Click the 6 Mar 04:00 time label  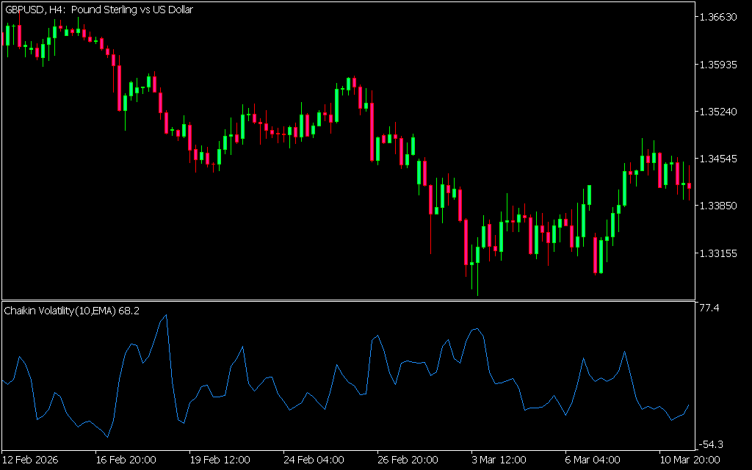pos(591,460)
